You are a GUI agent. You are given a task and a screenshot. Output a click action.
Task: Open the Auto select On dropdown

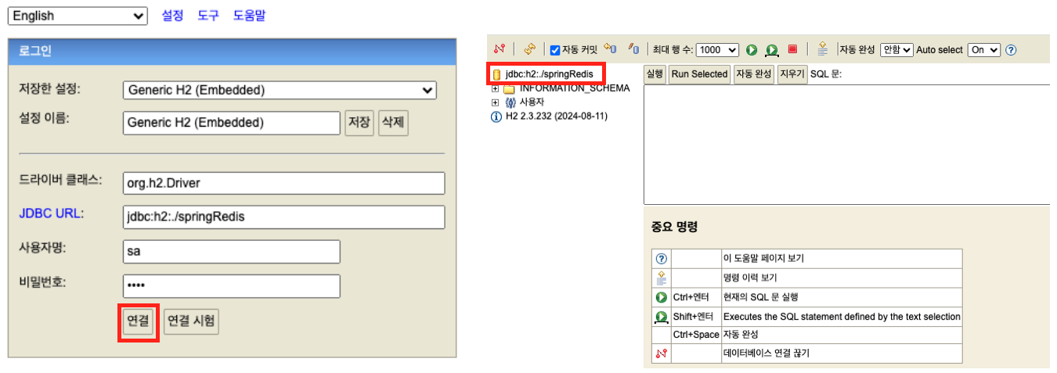tap(984, 49)
